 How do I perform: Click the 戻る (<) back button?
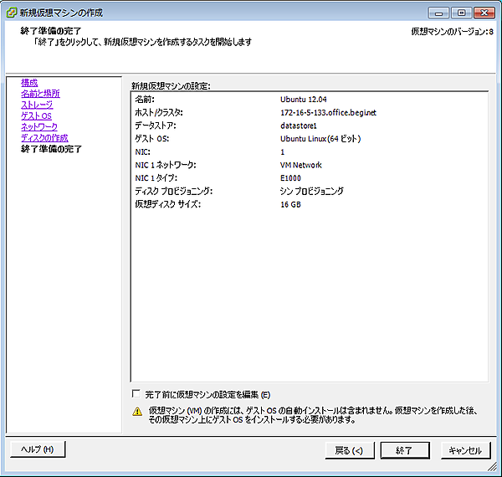[x=350, y=450]
